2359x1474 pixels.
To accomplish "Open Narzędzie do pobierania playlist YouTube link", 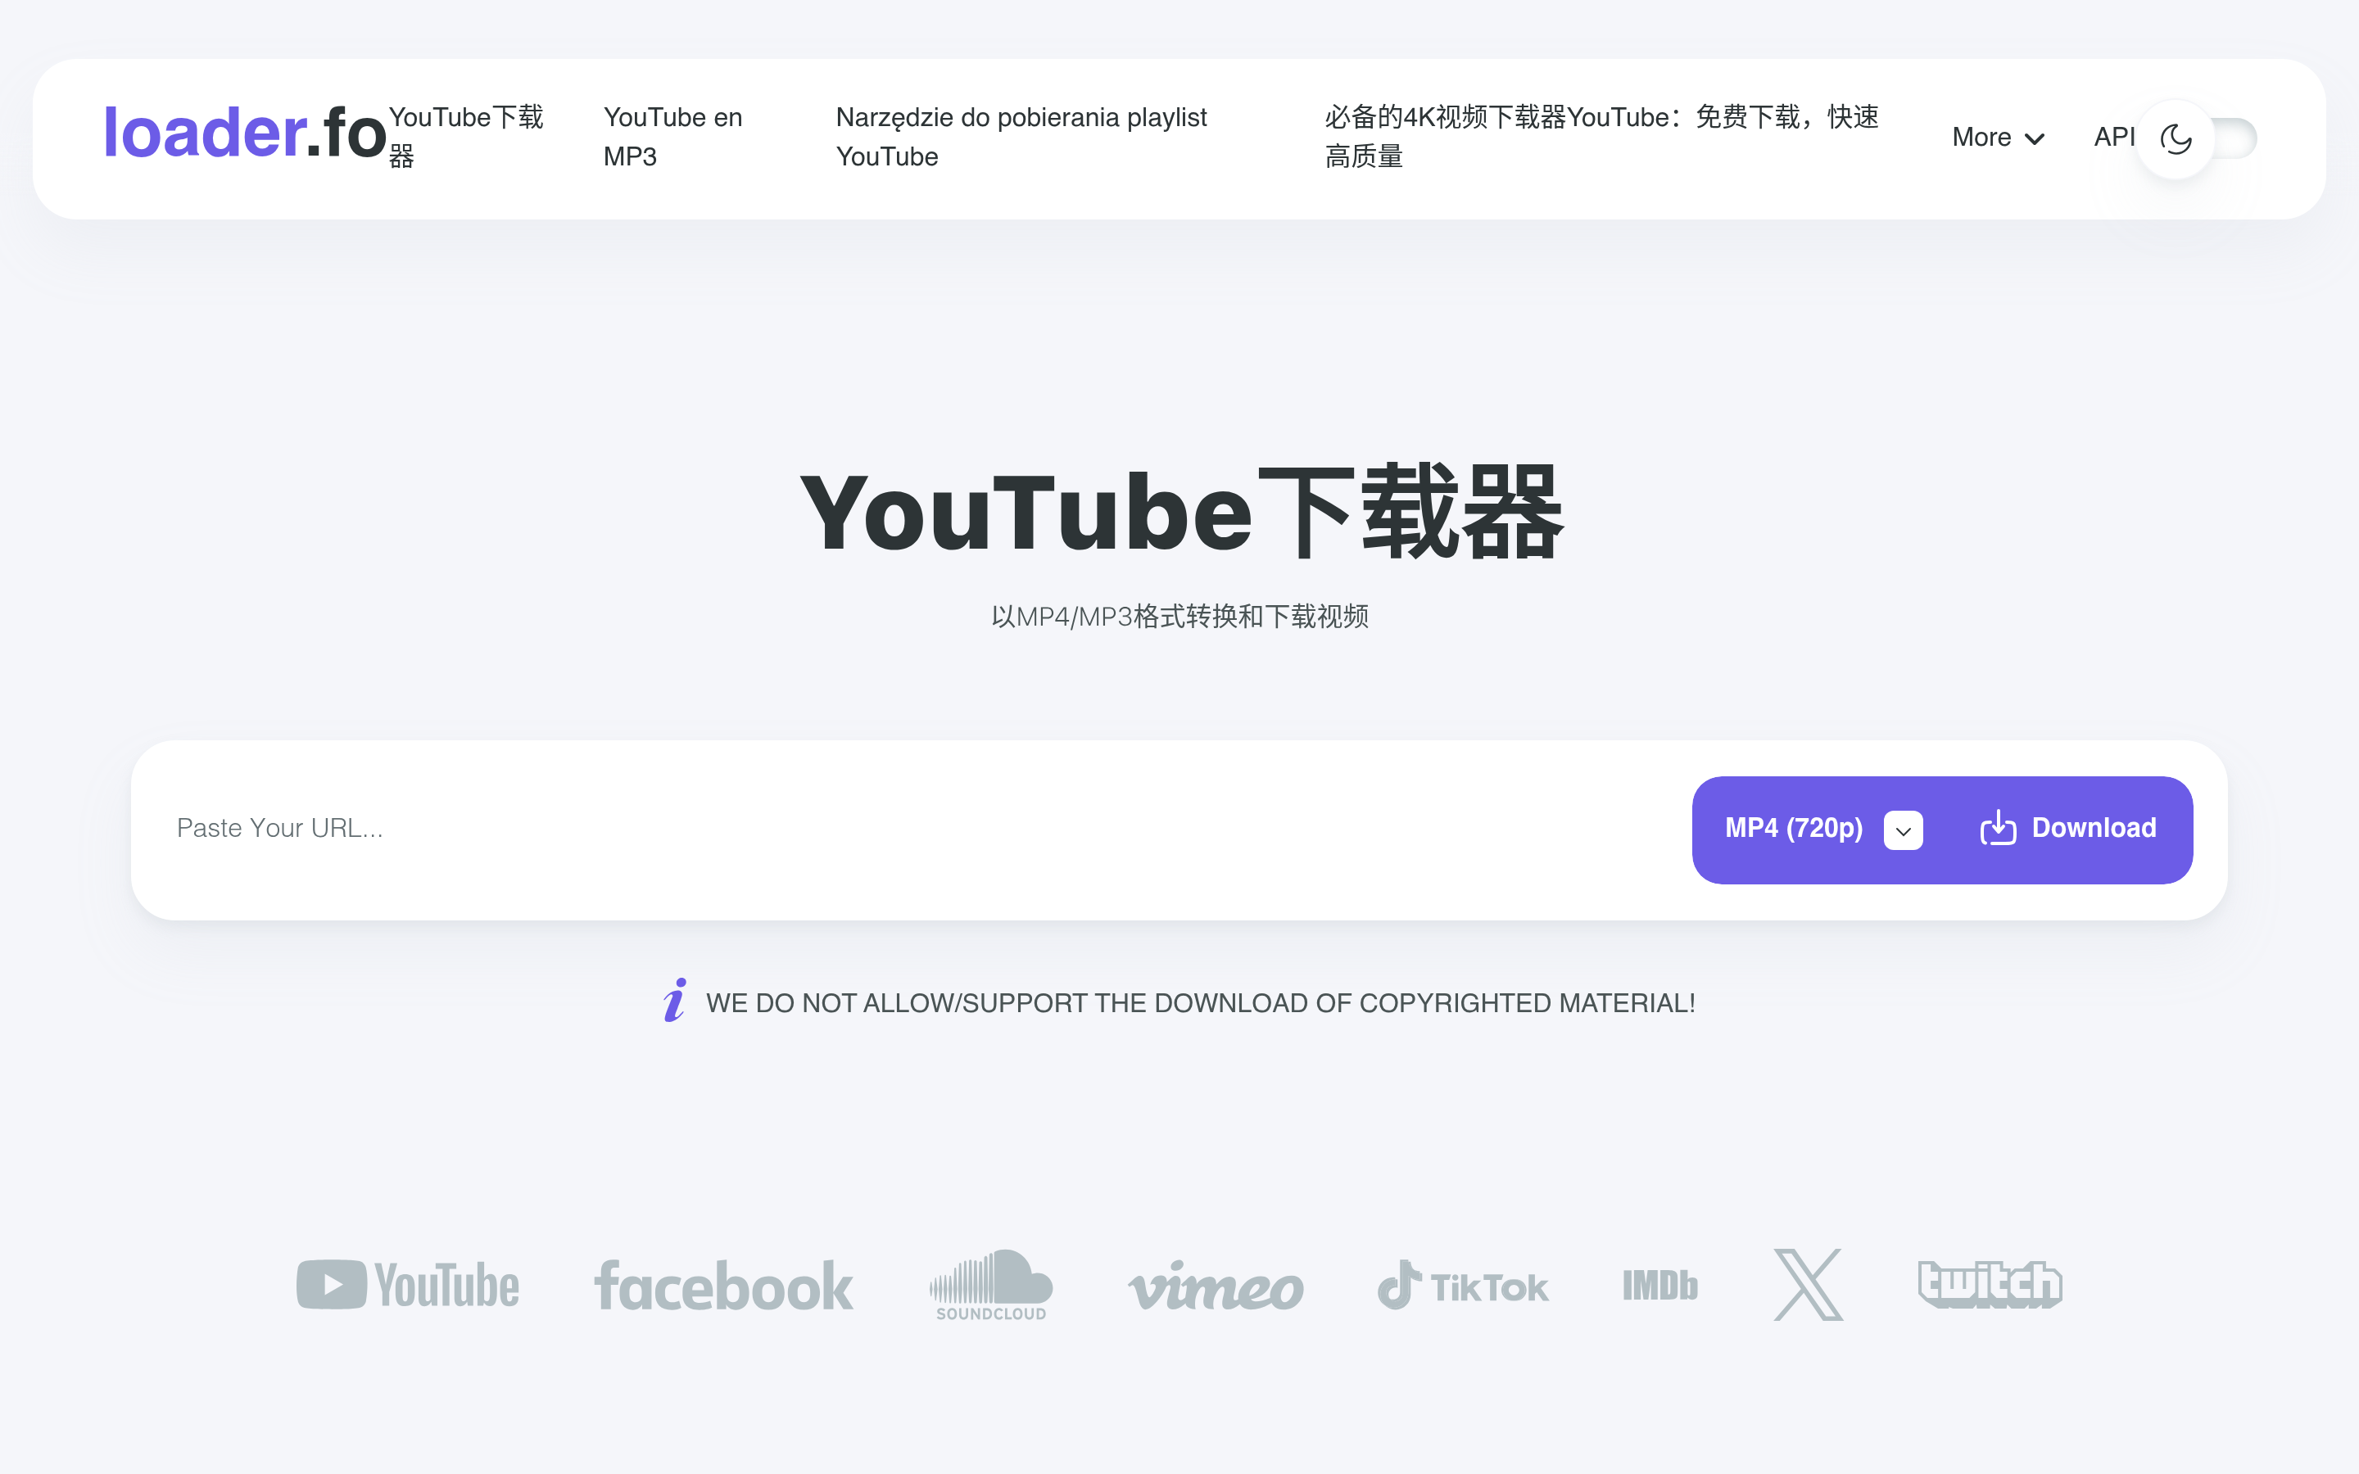I will [1021, 137].
